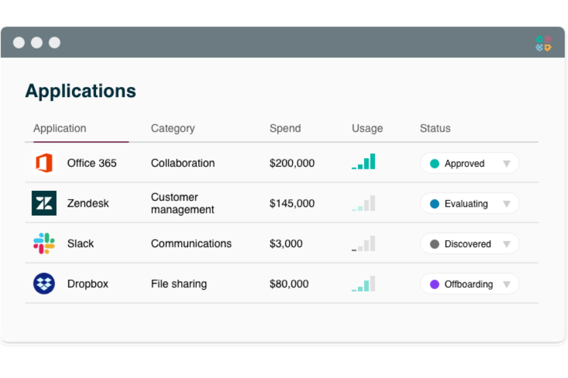The width and height of the screenshot is (568, 378).
Task: Click the Zendesk usage bars icon
Action: coord(364,203)
